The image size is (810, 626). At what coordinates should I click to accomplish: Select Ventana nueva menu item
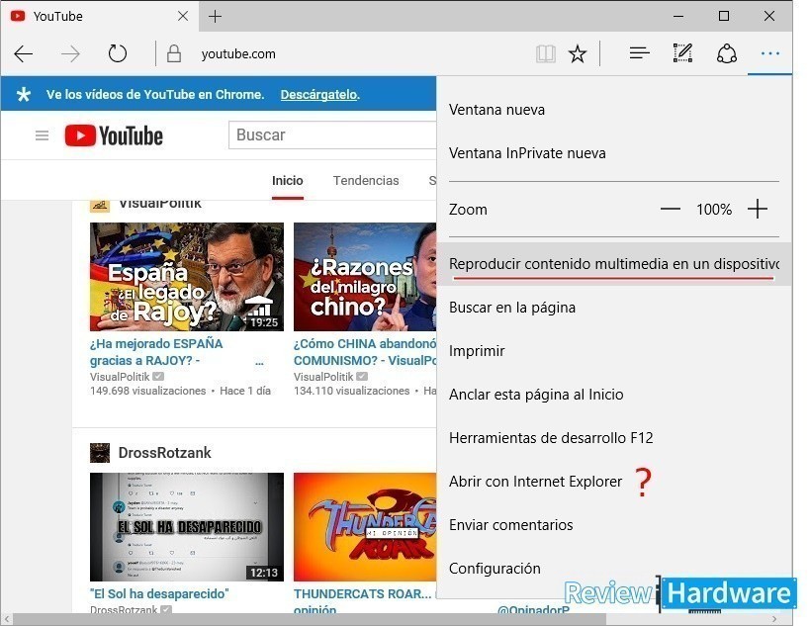click(x=614, y=110)
